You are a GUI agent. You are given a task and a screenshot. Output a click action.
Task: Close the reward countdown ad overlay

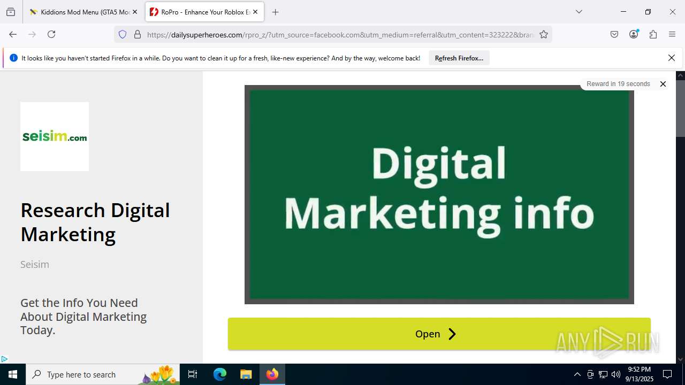pos(663,84)
